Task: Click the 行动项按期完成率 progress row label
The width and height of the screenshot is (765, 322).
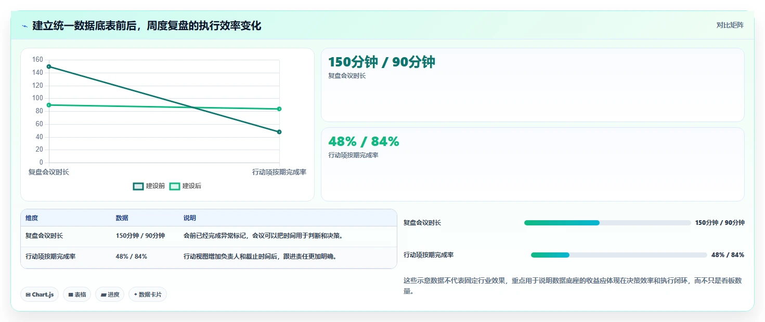Action: point(429,255)
